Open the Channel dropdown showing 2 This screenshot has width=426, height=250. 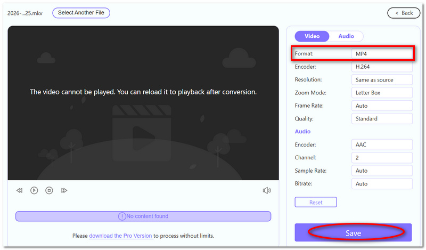tap(382, 158)
